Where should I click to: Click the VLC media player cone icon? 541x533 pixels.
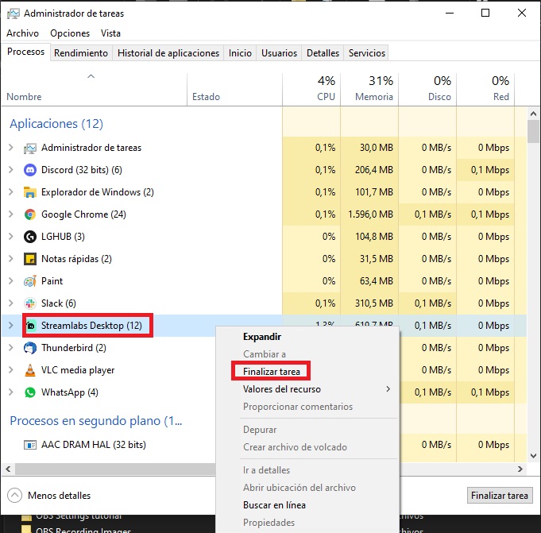click(30, 370)
